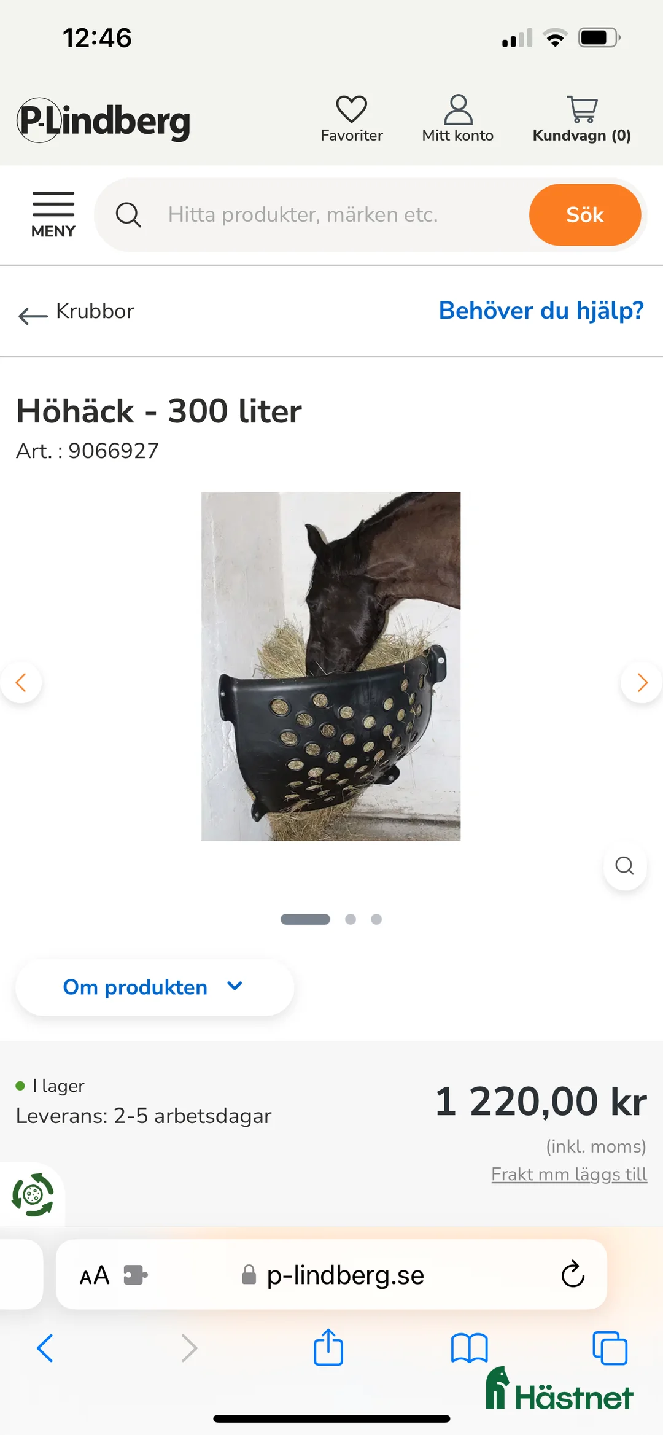The image size is (663, 1435).
Task: Open Safari bookmarks book icon
Action: (x=470, y=1348)
